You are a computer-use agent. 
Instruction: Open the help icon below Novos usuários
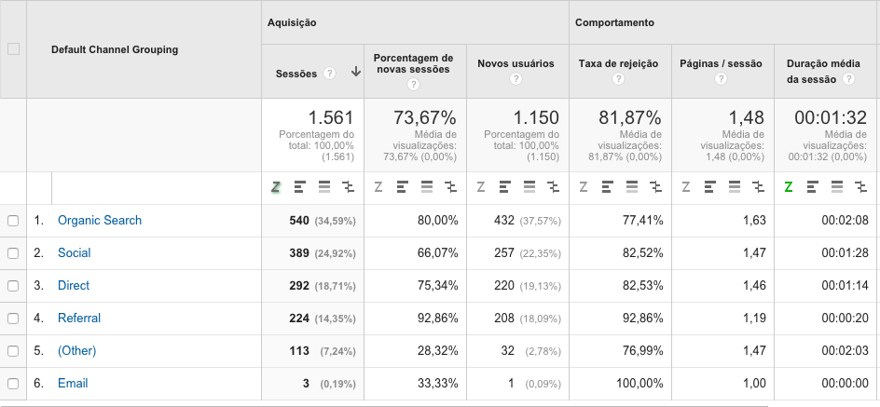coord(516,80)
